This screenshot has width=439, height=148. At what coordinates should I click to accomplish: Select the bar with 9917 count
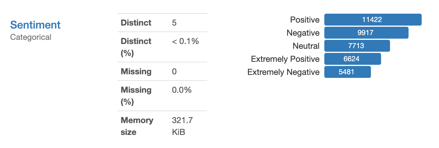pos(366,33)
